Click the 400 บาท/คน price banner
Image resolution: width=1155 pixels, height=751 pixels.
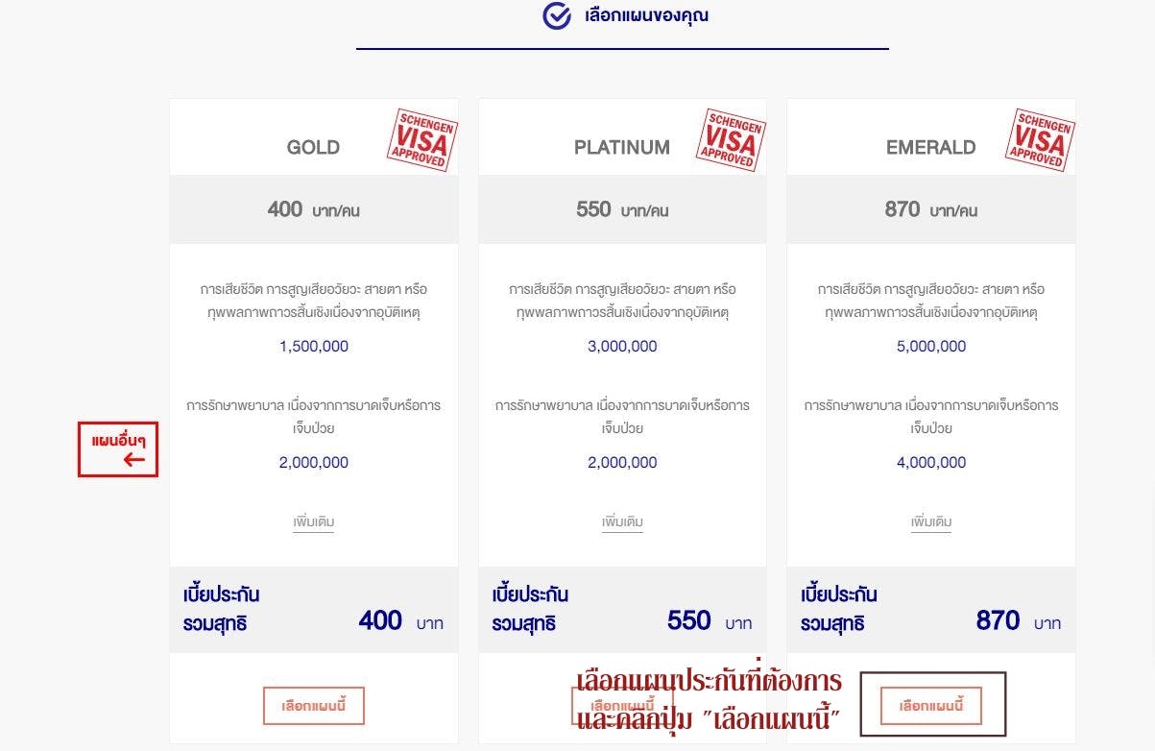pos(314,209)
